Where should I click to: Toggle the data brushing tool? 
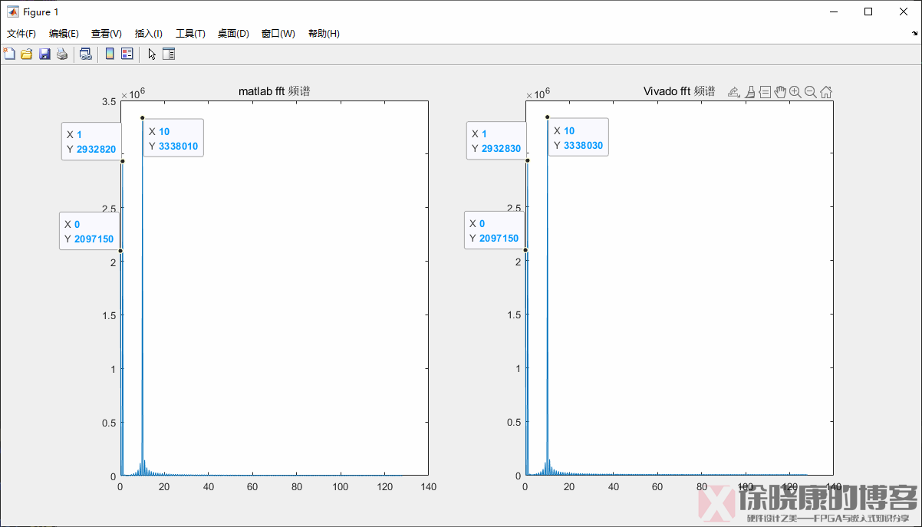point(749,91)
